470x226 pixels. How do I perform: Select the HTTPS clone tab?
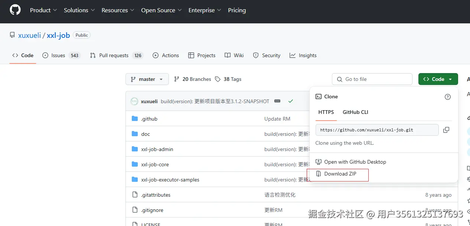pyautogui.click(x=326, y=112)
